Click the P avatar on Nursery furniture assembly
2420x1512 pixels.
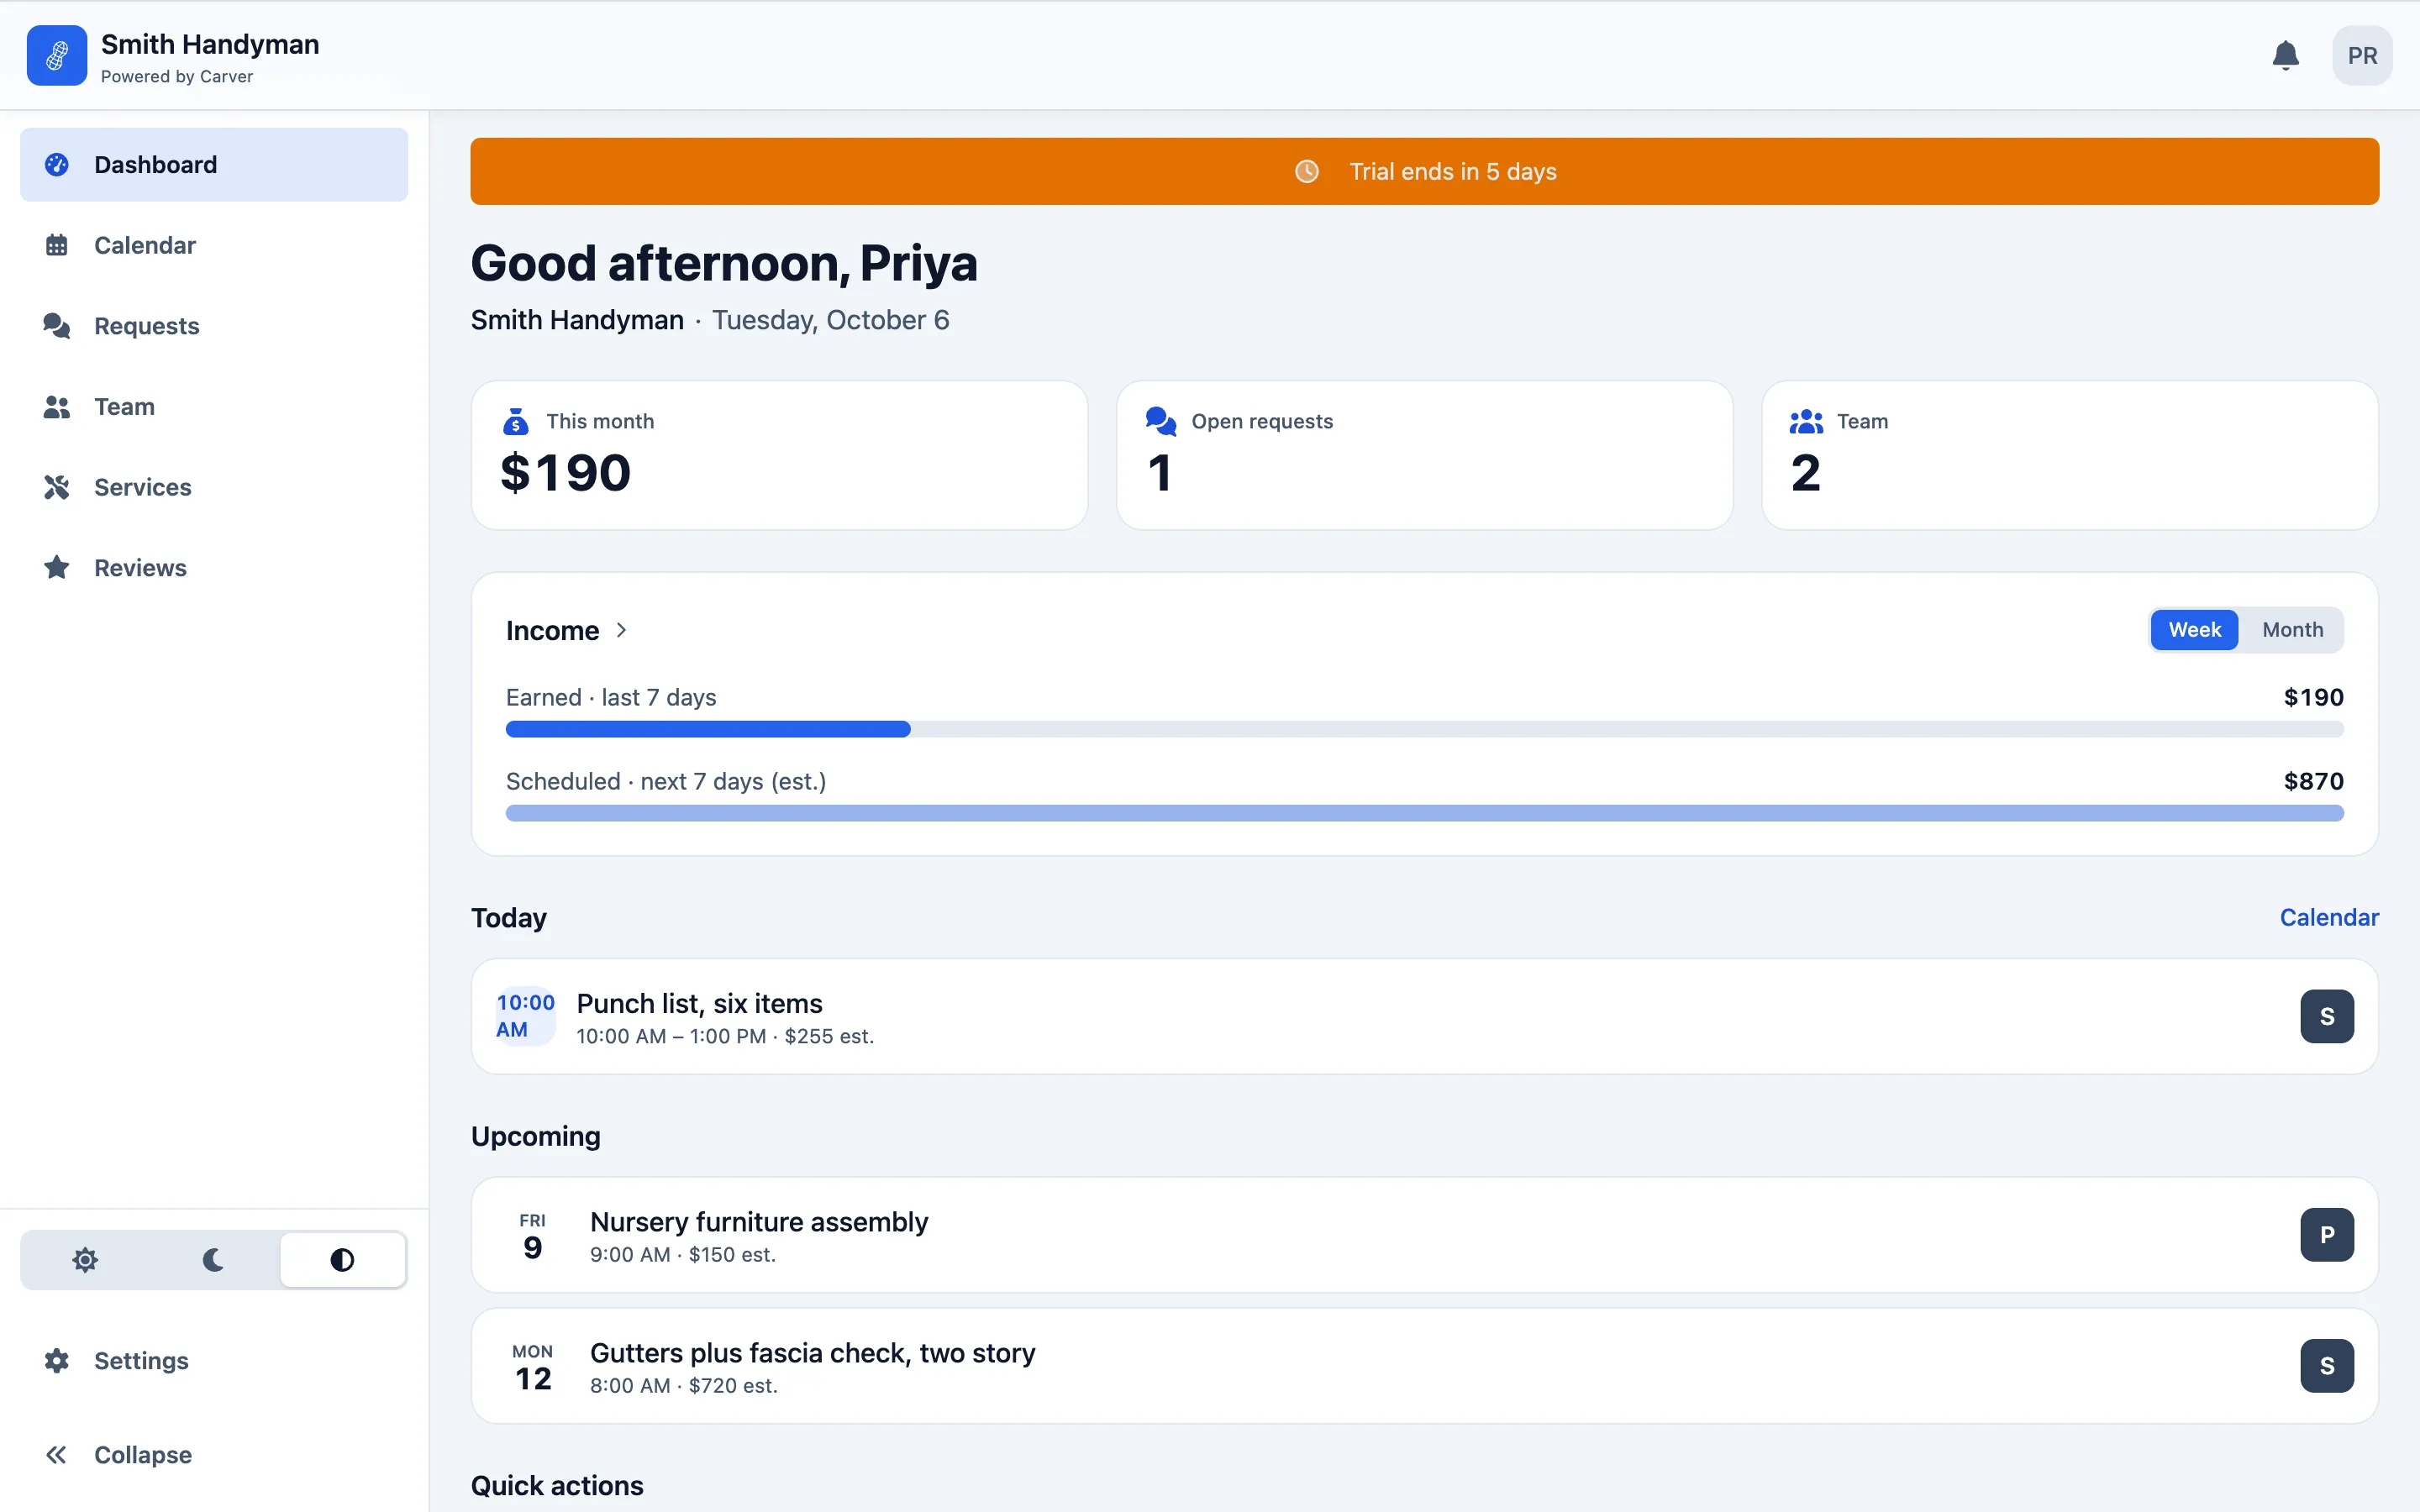pos(2327,1235)
